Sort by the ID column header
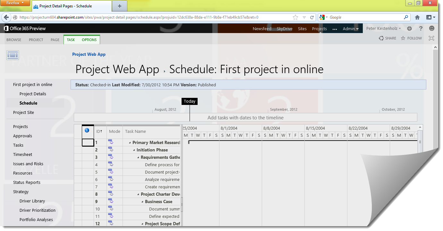443x231 pixels. (x=100, y=131)
